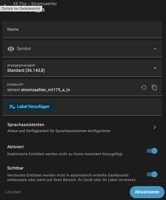Click the KE Flur Stromzaehler breadcrumb
The height and width of the screenshot is (200, 166).
tap(35, 4)
